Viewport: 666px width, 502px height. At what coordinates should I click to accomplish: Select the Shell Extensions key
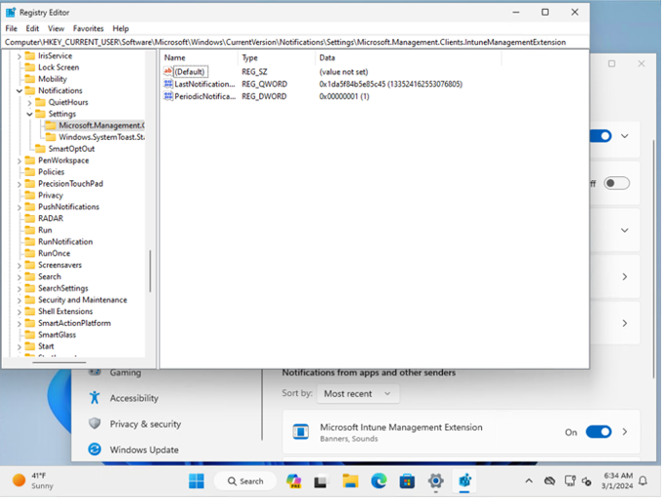(x=65, y=311)
